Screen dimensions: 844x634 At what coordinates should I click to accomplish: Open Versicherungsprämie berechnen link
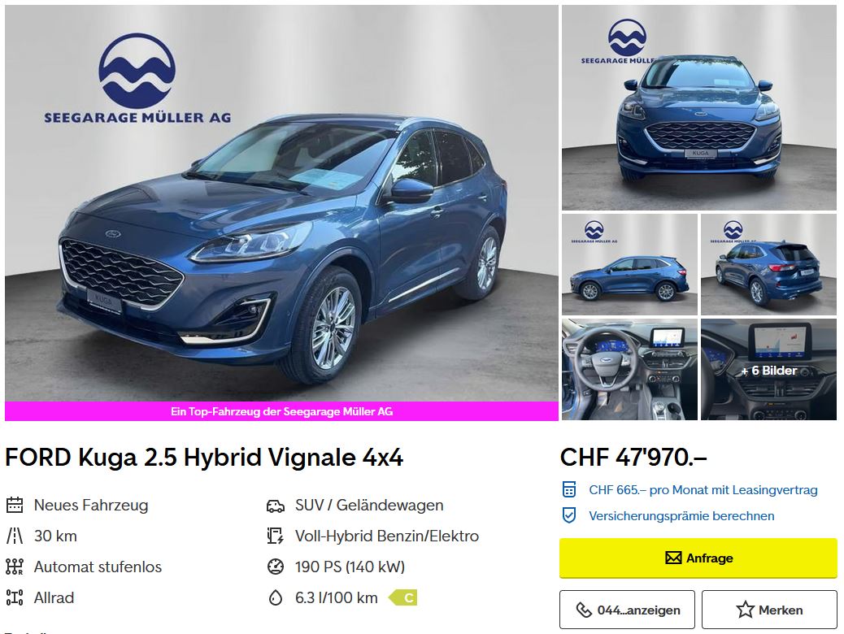coord(681,515)
